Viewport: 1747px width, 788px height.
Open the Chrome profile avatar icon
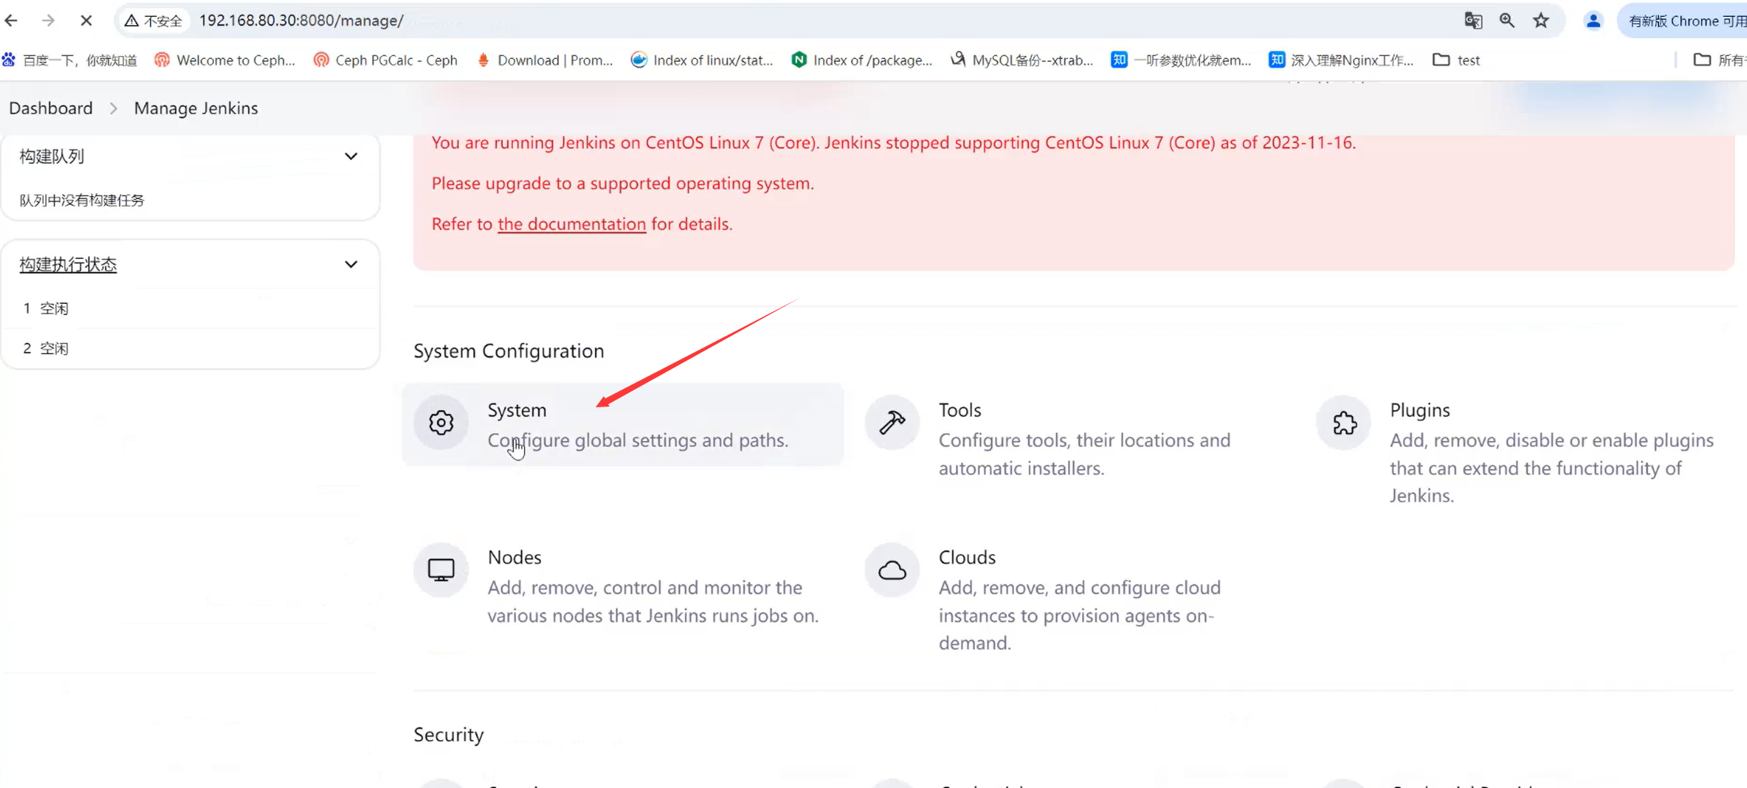pyautogui.click(x=1593, y=21)
